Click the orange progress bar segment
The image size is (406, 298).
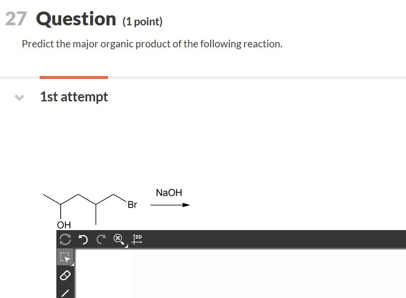(74, 77)
